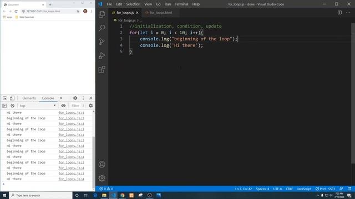Open DevTools settings gear beside the tabs
355x199 pixels.
75,98
